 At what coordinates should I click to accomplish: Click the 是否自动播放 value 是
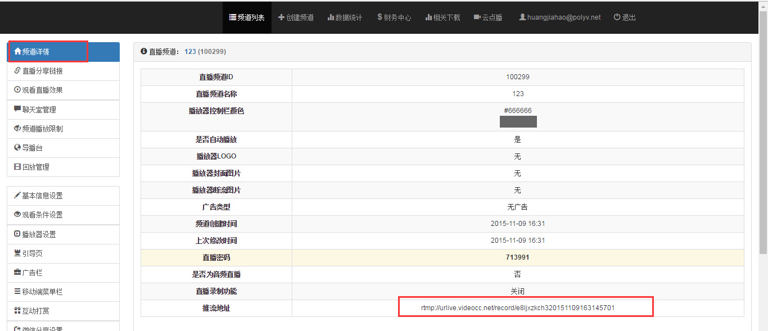click(518, 139)
